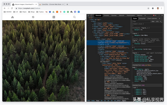
Task: Open the MAHKO bookmarks folder
Action: [8, 12]
